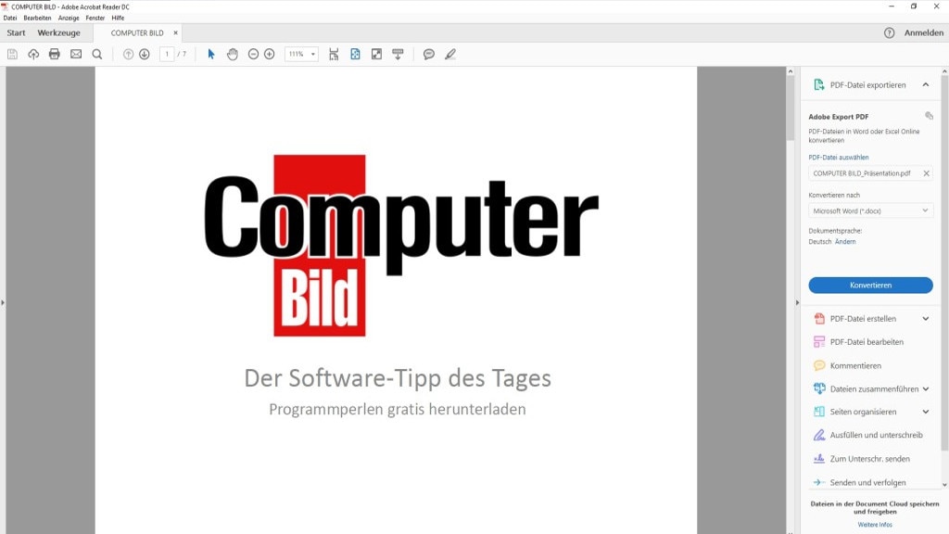Switch to the Start tab

[17, 32]
